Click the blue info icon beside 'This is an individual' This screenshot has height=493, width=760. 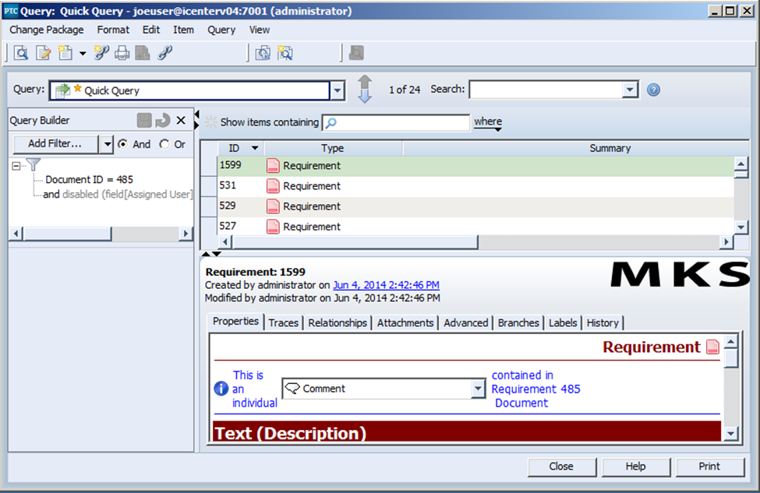click(221, 389)
